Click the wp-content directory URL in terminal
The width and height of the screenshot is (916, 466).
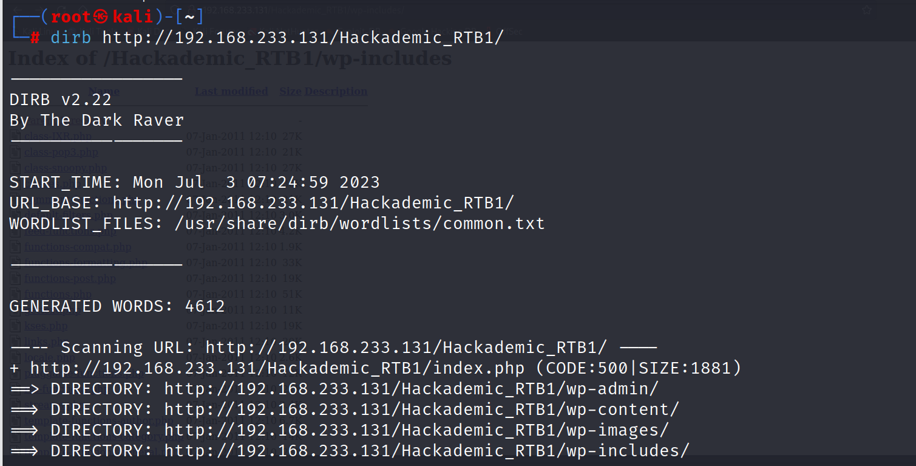tap(421, 409)
